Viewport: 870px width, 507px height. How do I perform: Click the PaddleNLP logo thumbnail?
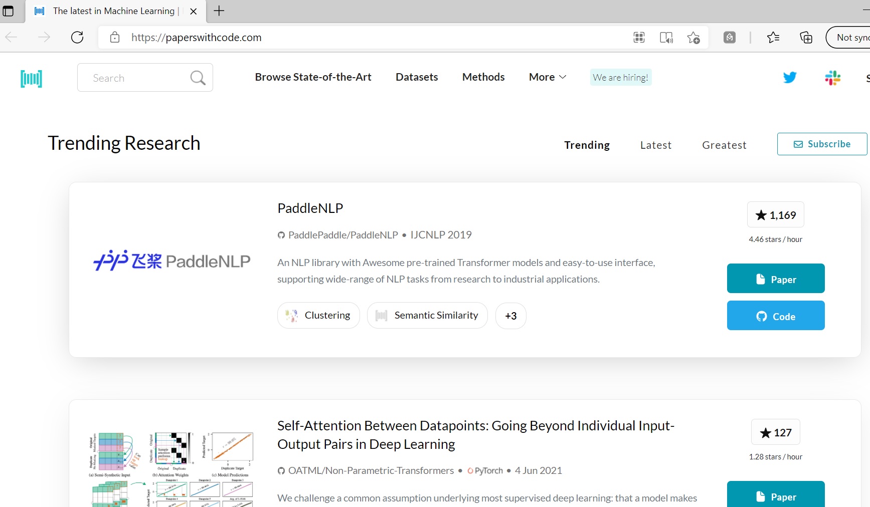(171, 261)
